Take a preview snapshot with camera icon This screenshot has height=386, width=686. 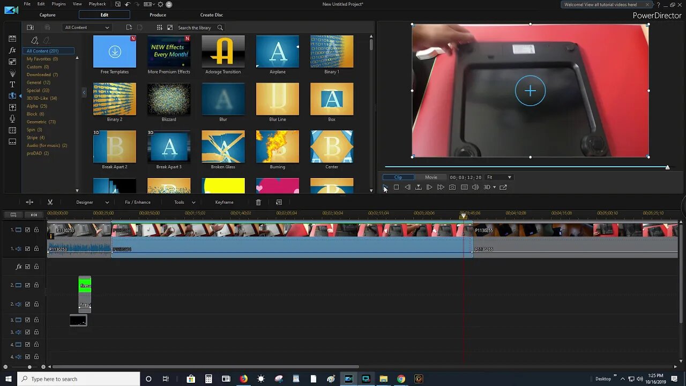tap(452, 187)
